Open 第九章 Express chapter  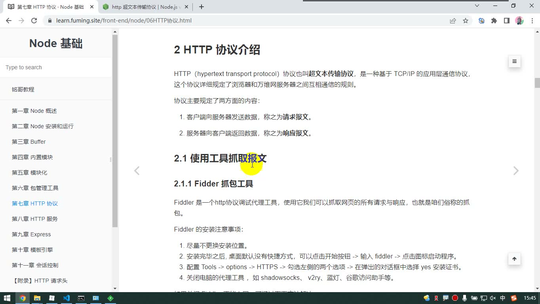tap(31, 234)
